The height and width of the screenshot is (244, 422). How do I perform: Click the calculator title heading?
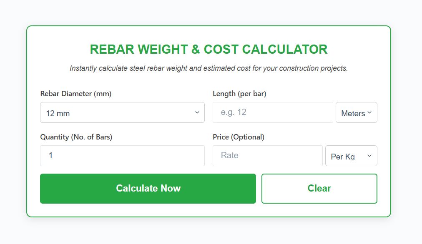208,49
